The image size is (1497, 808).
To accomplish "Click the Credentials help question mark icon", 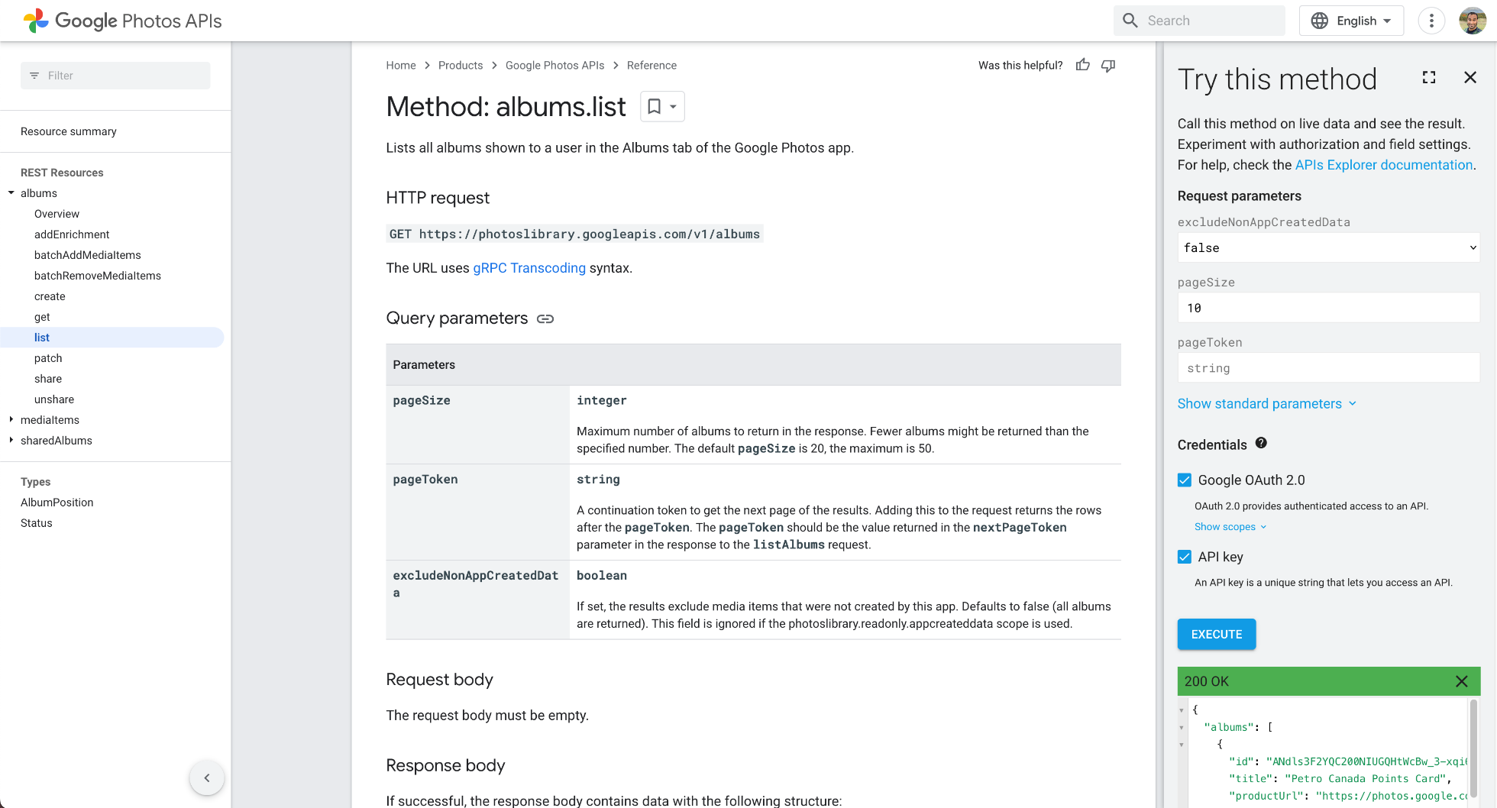I will 1261,443.
